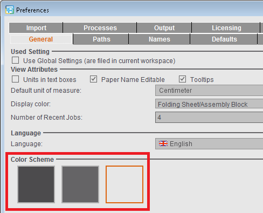Check Units in text boxes

15,79
